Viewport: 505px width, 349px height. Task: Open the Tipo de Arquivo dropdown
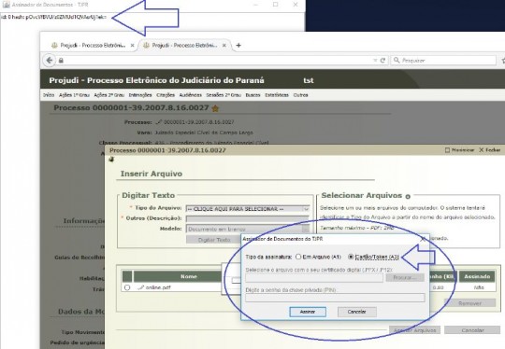coord(247,209)
